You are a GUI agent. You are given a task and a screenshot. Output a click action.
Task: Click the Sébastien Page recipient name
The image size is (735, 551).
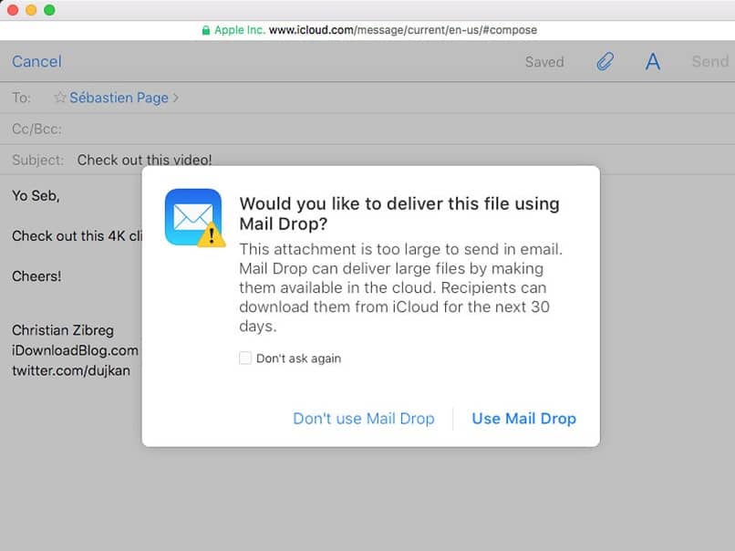coord(119,98)
